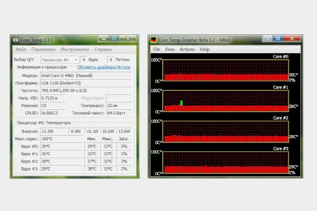Close the Core Temp window
The height and width of the screenshot is (211, 317).
point(128,39)
